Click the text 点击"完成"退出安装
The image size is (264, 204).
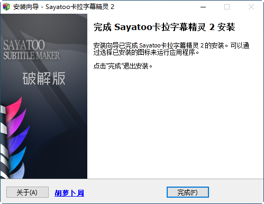123,66
